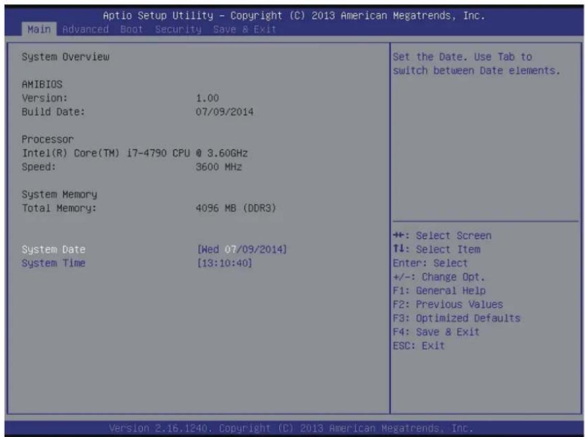585x437 pixels.
Task: Click the AMIBIOS label
Action: coord(42,85)
